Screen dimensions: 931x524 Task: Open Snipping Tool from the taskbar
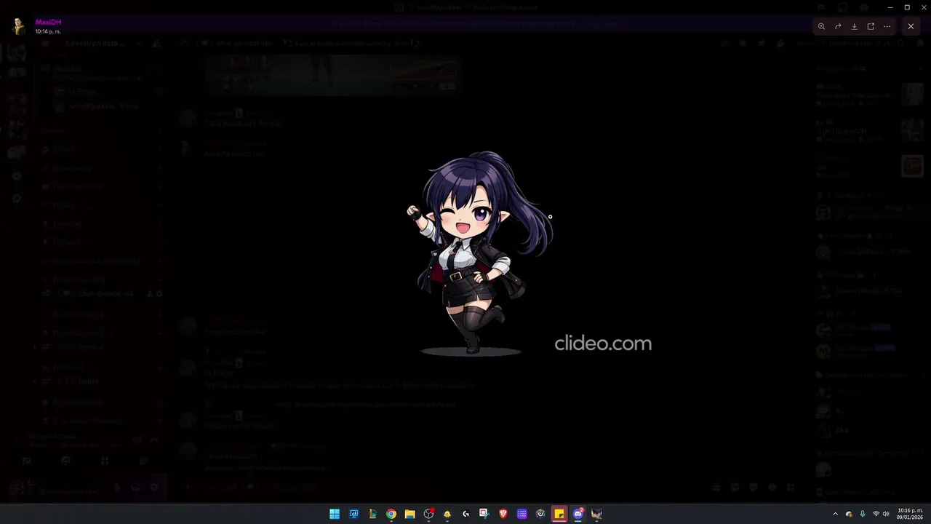click(x=484, y=514)
